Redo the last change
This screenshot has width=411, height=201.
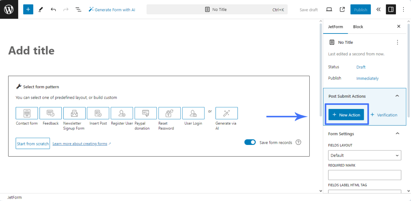(66, 9)
